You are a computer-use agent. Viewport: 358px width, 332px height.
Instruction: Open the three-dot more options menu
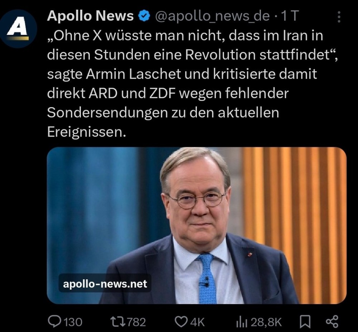point(339,17)
